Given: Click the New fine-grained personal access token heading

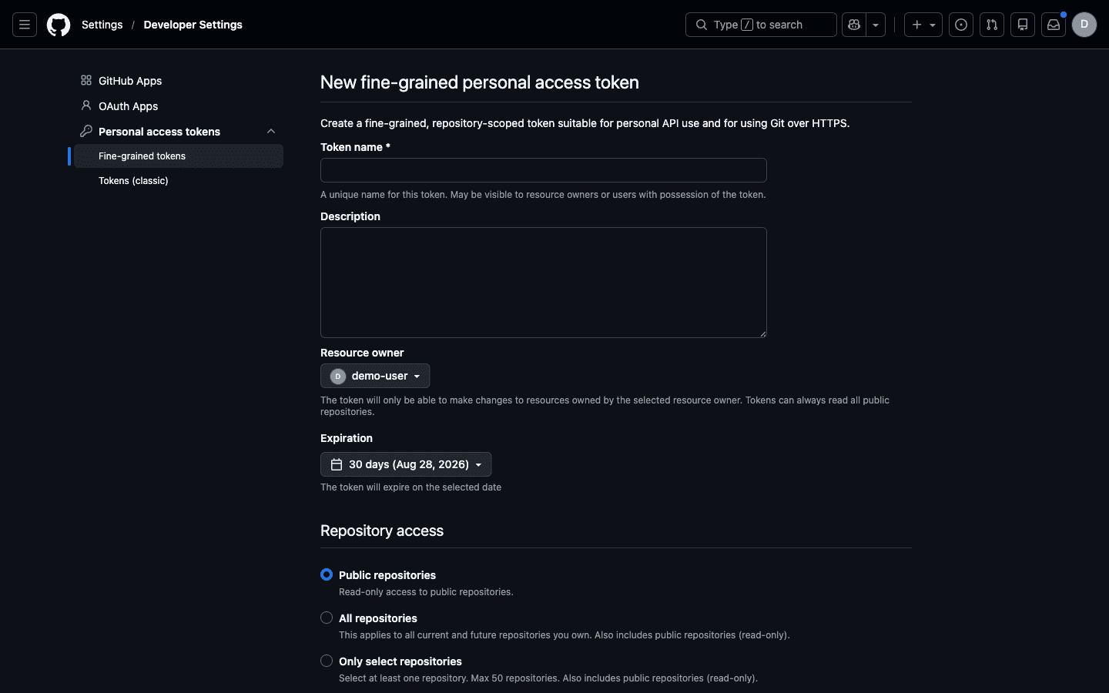Looking at the screenshot, I should (480, 82).
